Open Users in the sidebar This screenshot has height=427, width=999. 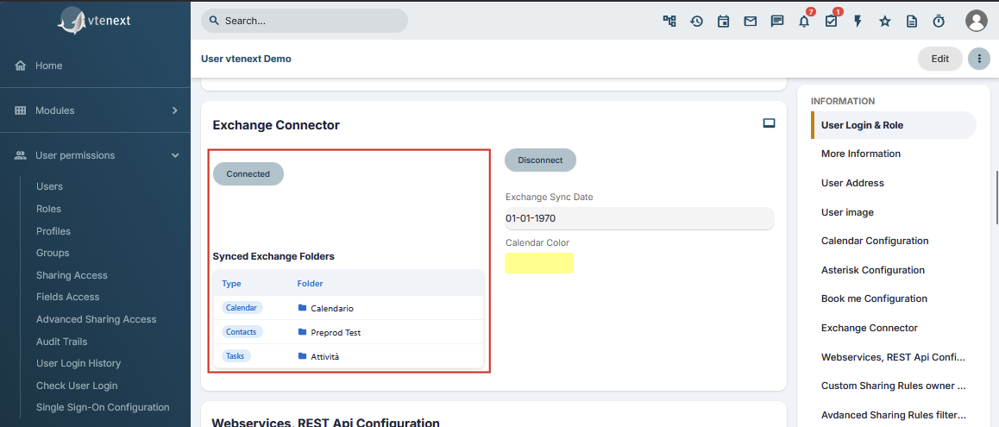pos(50,186)
